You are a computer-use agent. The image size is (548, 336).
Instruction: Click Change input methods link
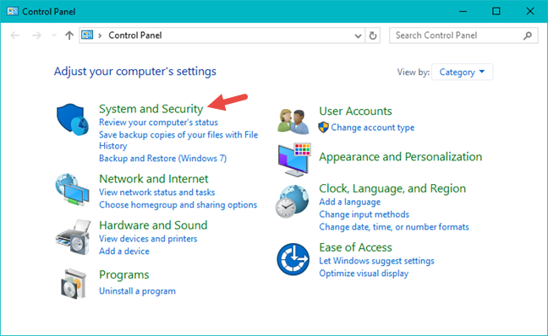(x=364, y=214)
